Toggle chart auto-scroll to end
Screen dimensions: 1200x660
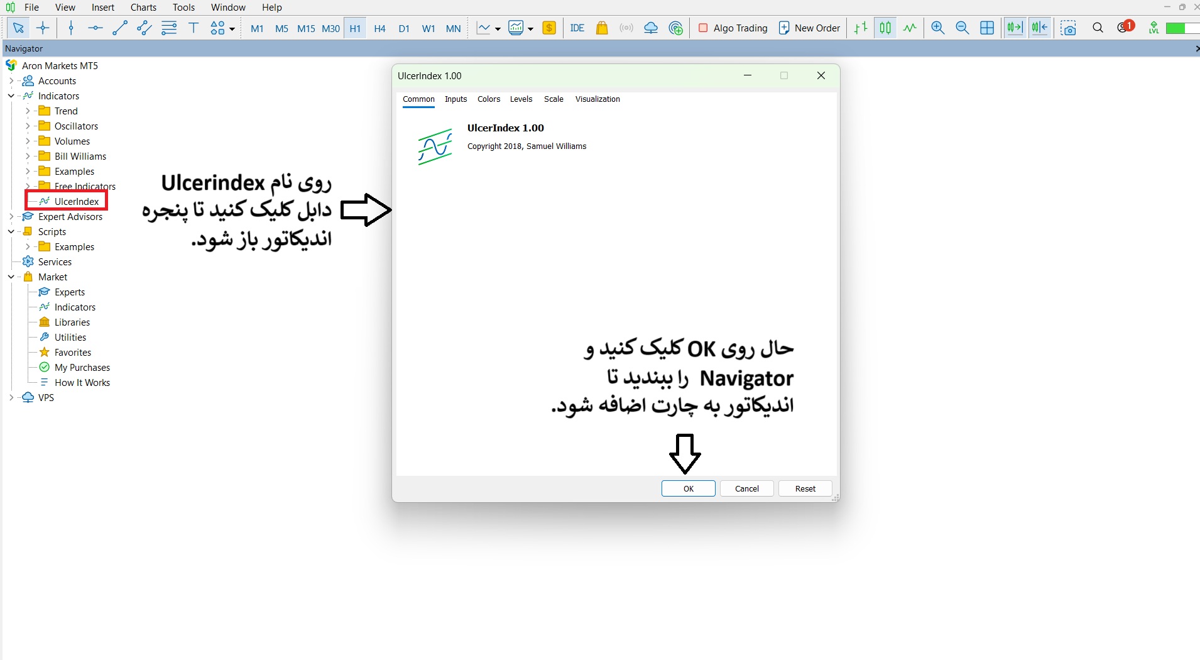(1015, 28)
